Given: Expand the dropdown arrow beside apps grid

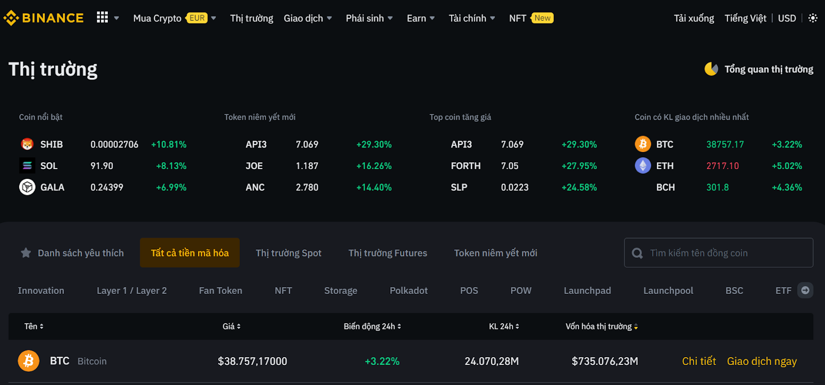Looking at the screenshot, I should [117, 18].
